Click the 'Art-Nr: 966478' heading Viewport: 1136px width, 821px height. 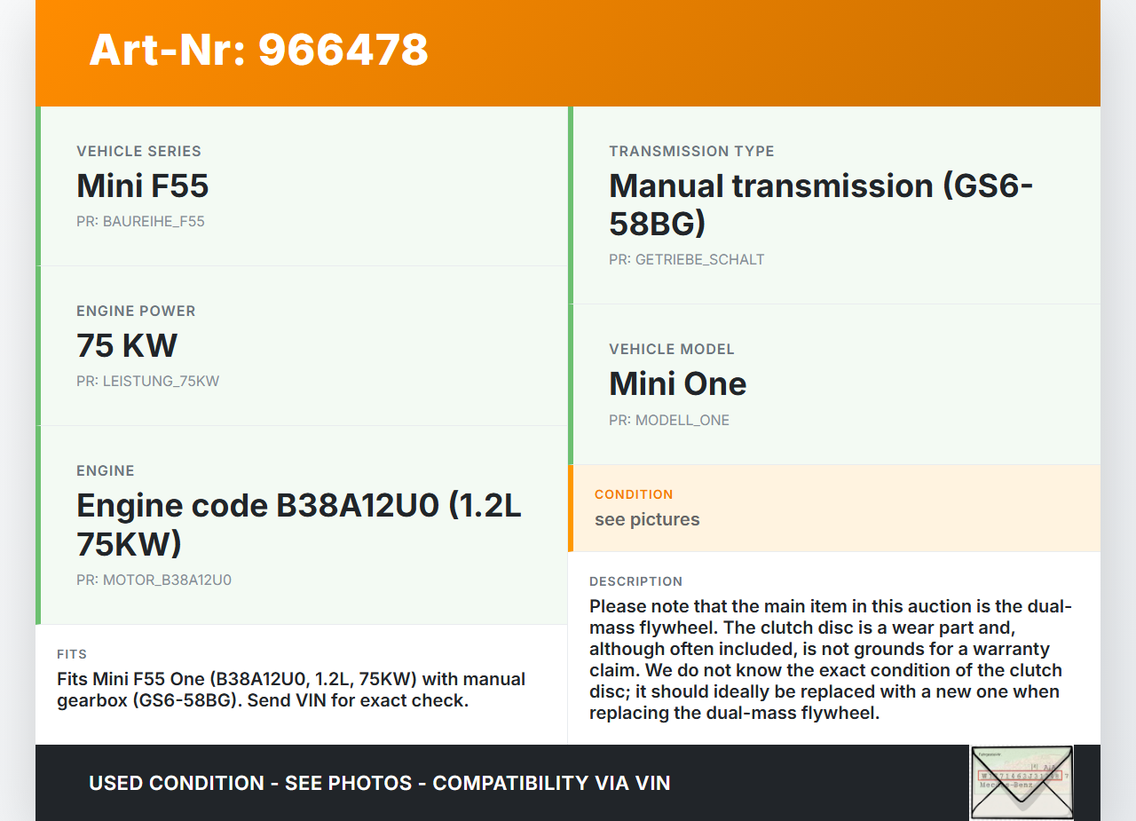[258, 50]
